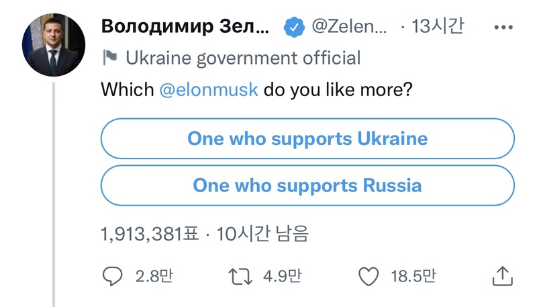Vote for One who supports Russia
This screenshot has height=307, width=537.
[x=307, y=185]
